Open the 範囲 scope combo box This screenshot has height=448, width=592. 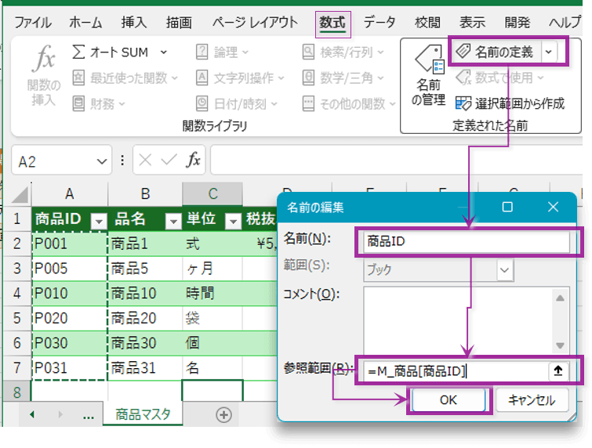438,270
